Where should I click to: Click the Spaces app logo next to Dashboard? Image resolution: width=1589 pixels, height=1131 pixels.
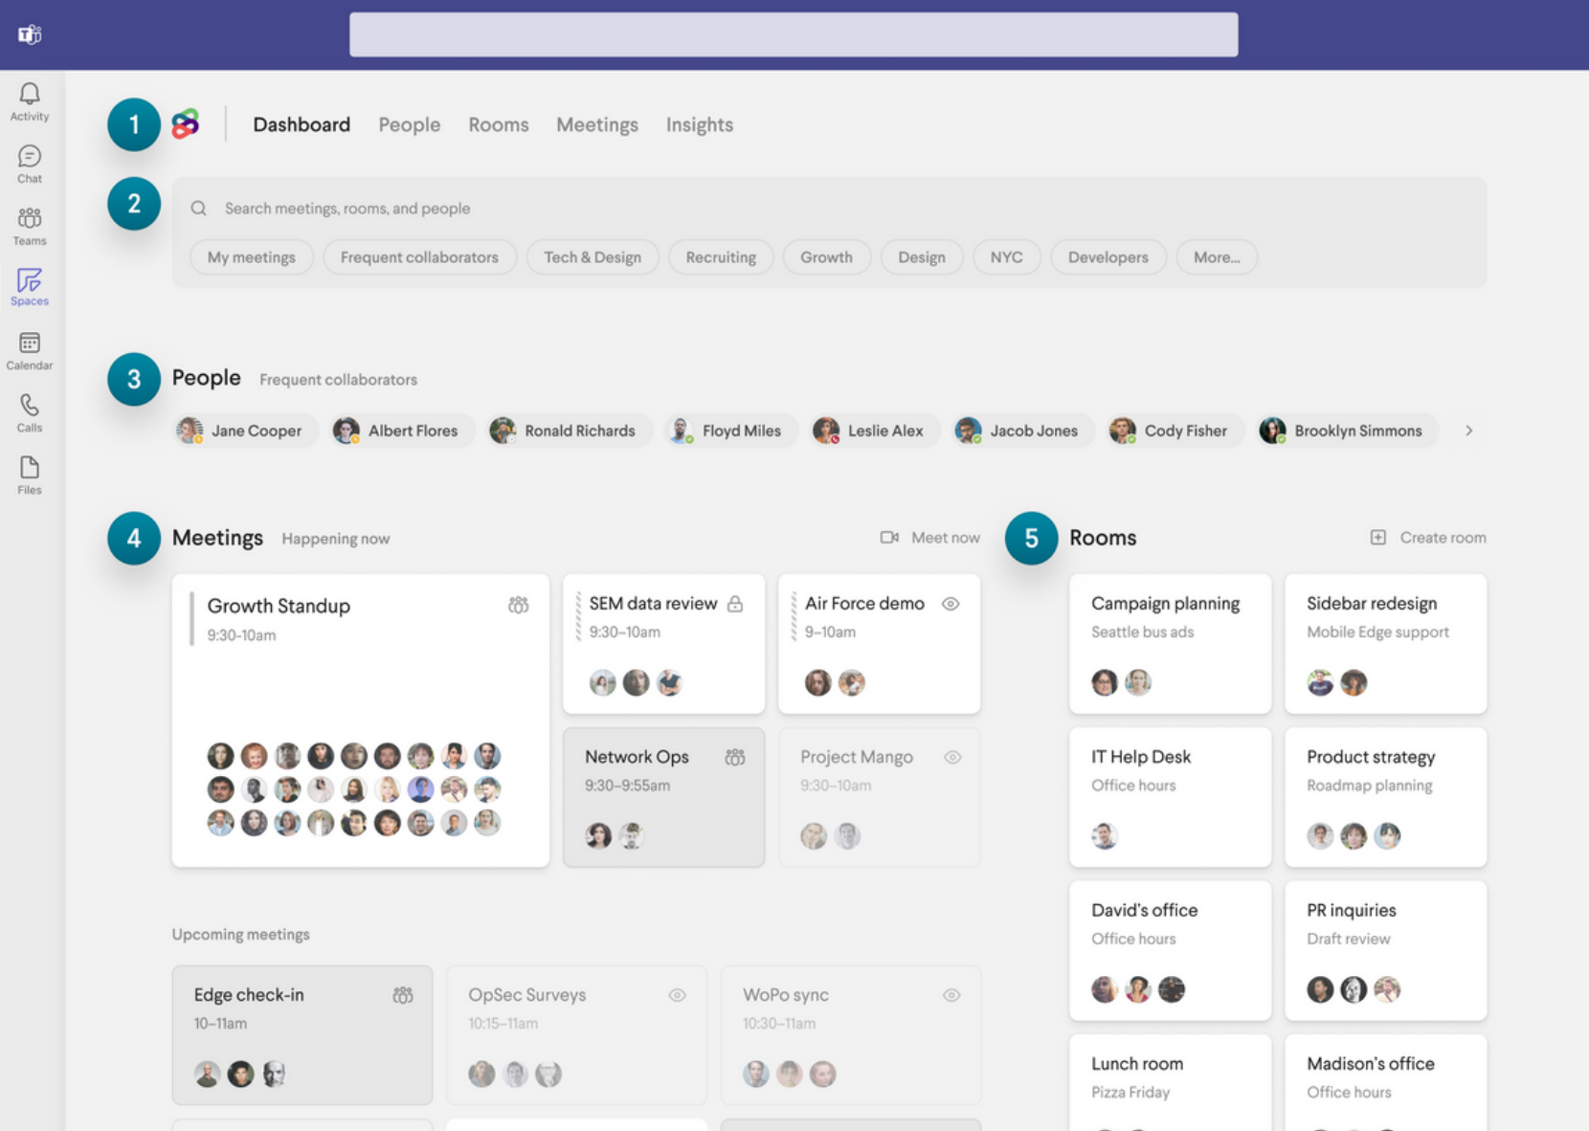pyautogui.click(x=185, y=123)
